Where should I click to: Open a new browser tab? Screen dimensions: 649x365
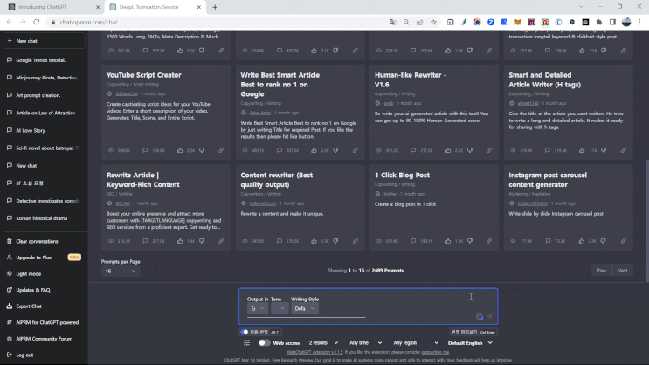pos(215,7)
